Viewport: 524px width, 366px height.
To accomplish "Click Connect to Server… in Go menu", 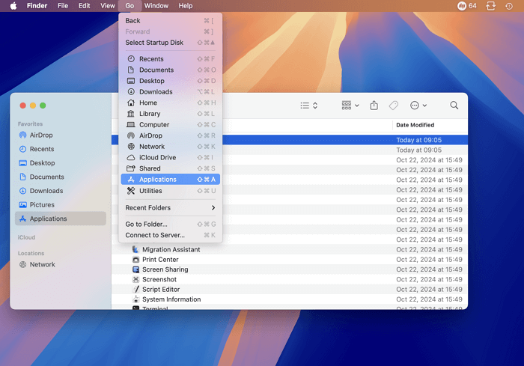I will pyautogui.click(x=154, y=235).
